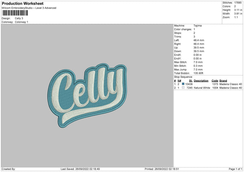Screen dimensions: 244x172
Task: Click the width value '3.81 in'
Action: (x=238, y=14)
